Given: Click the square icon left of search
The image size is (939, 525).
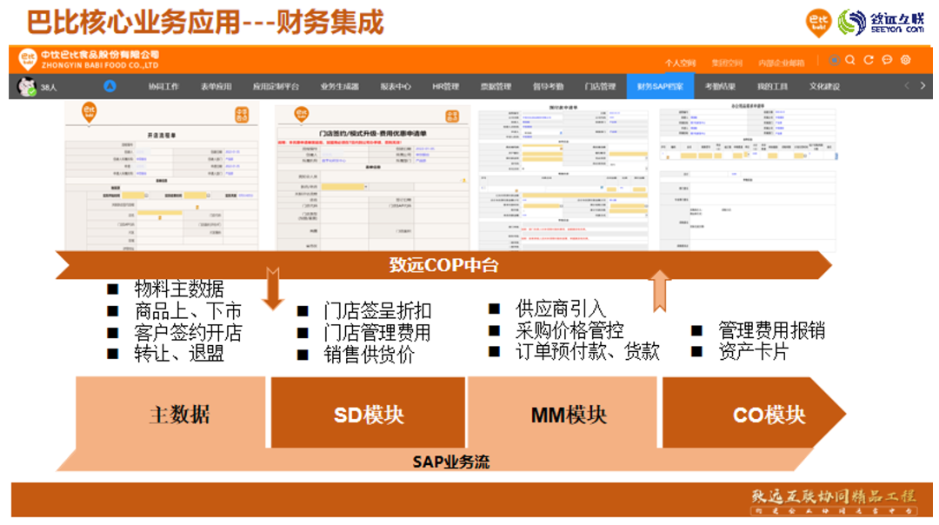Looking at the screenshot, I should (x=834, y=61).
